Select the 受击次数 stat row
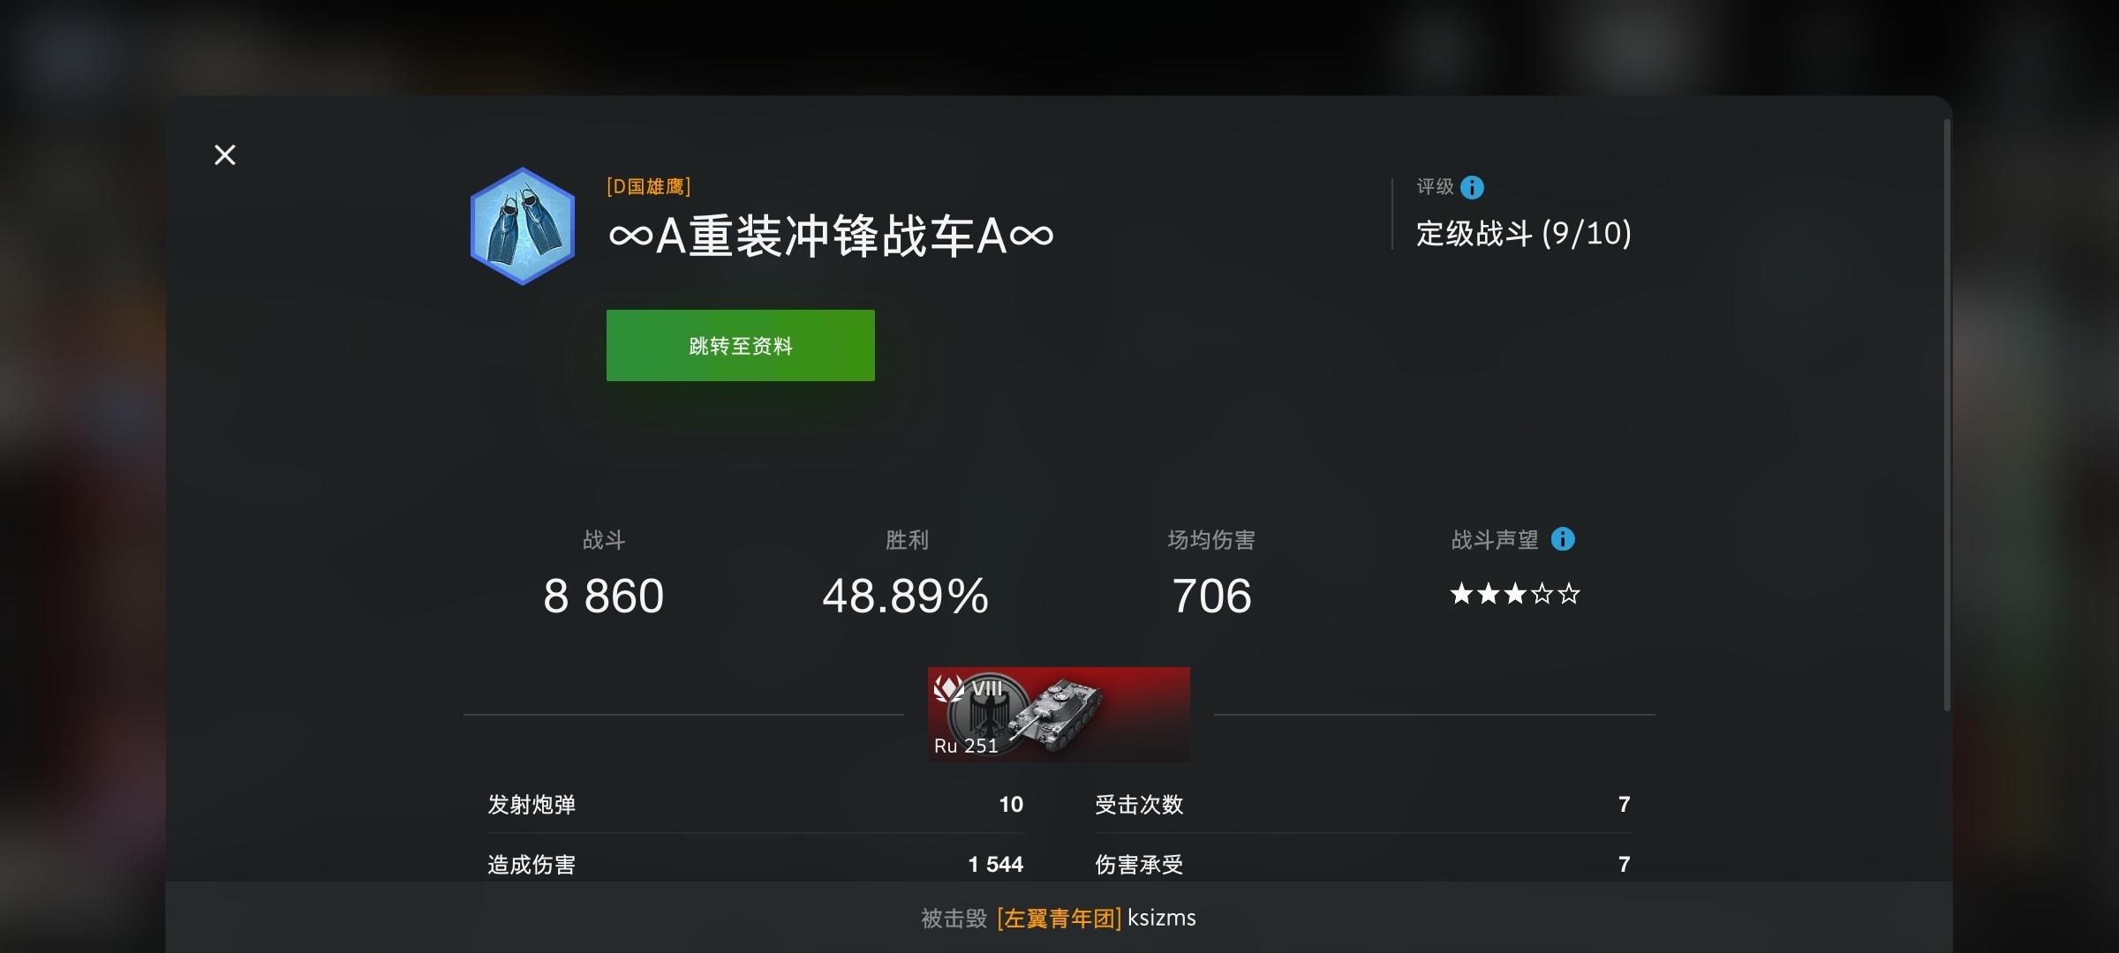 click(1363, 804)
